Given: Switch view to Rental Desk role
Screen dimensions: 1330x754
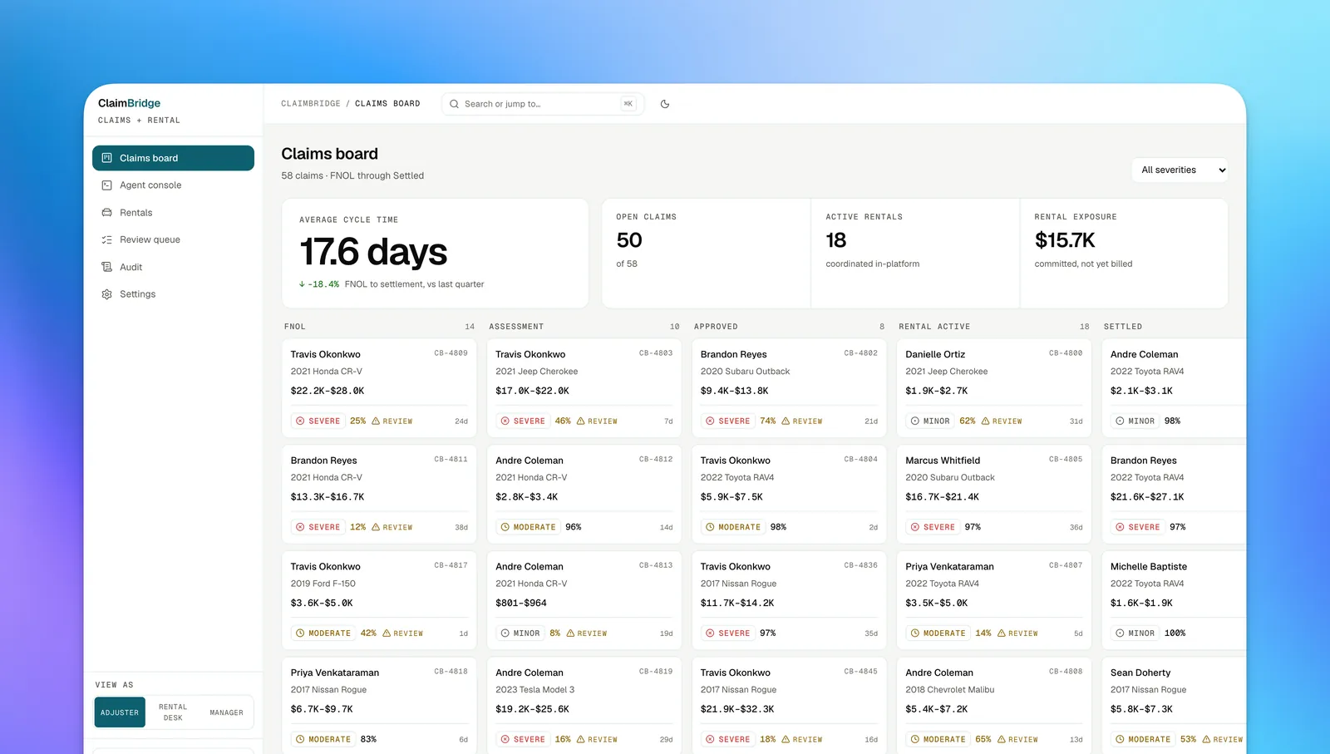Looking at the screenshot, I should 173,712.
